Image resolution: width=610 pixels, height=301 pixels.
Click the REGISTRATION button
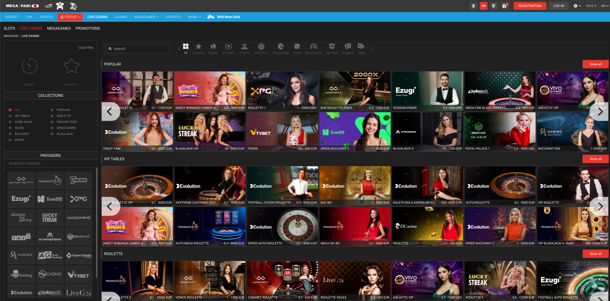530,6
